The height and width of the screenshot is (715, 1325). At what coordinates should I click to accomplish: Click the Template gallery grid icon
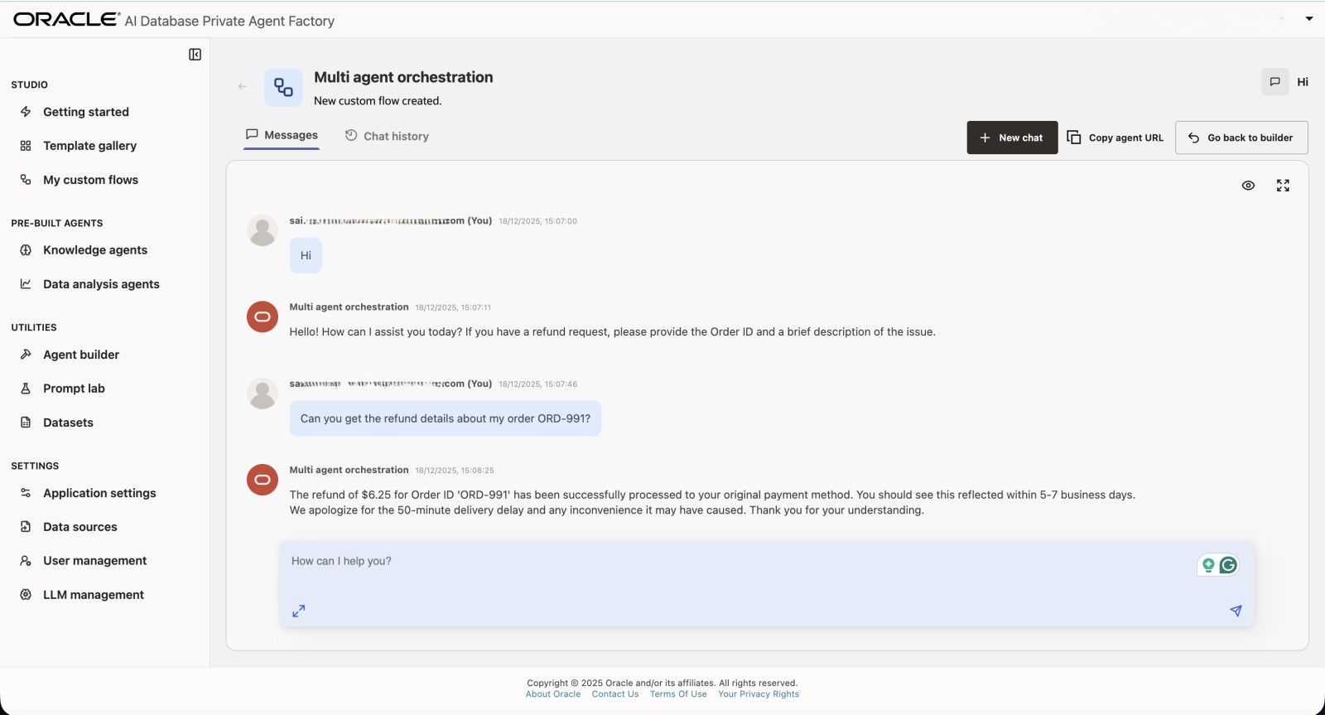tap(26, 146)
